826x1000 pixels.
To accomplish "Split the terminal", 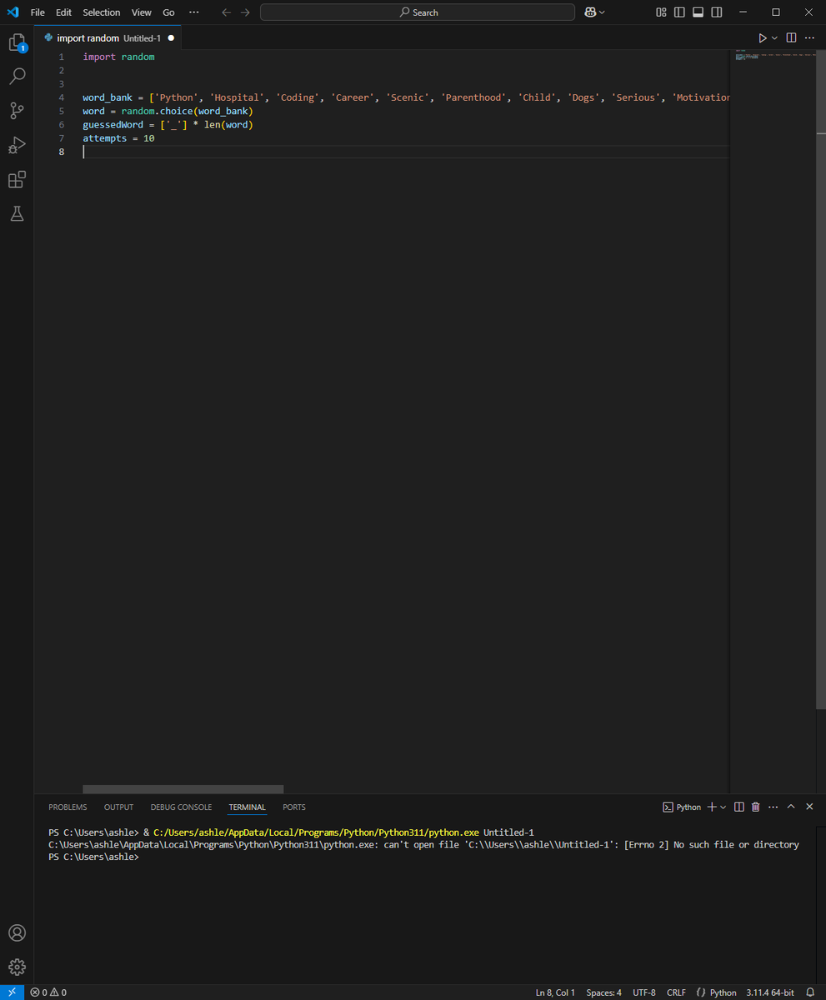I will [x=739, y=807].
